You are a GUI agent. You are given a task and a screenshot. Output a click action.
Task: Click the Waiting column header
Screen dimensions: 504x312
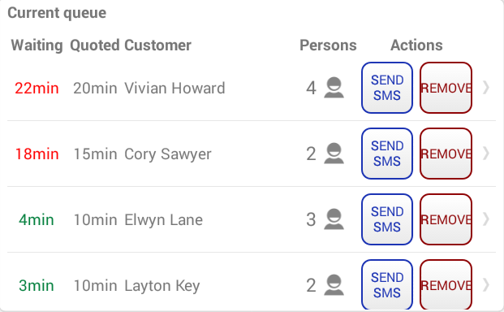(37, 45)
